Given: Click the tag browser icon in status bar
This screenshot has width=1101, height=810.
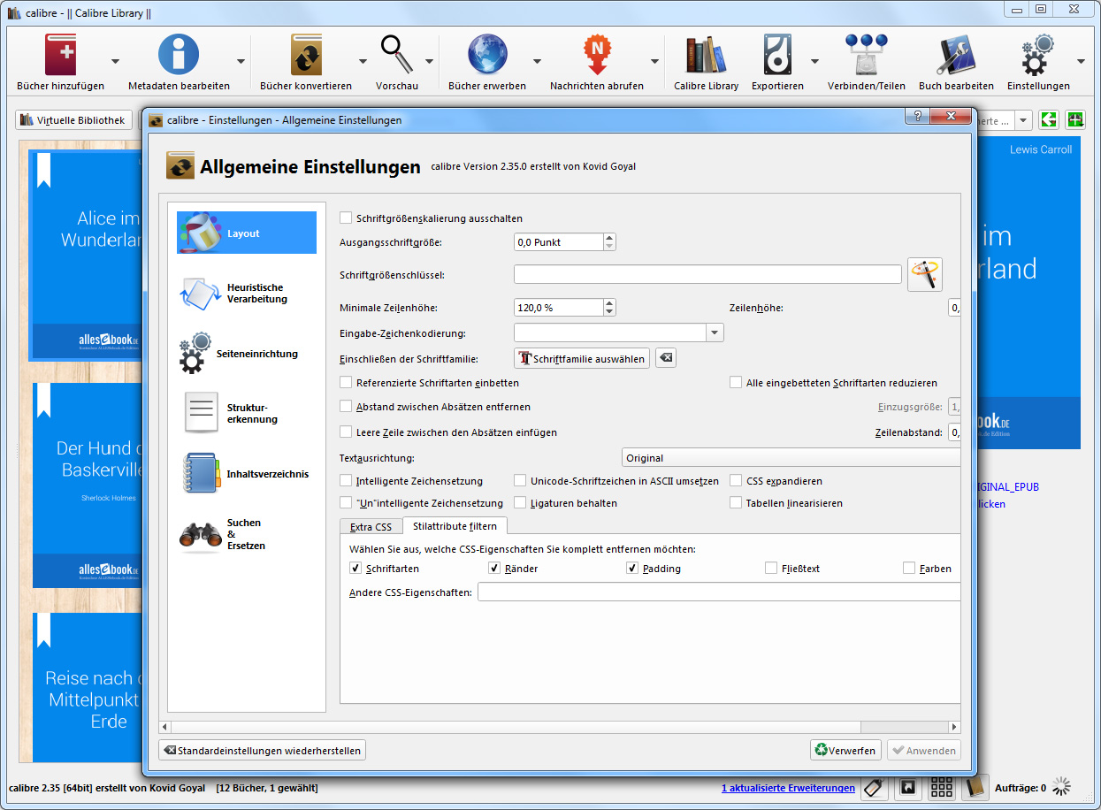Looking at the screenshot, I should click(874, 787).
